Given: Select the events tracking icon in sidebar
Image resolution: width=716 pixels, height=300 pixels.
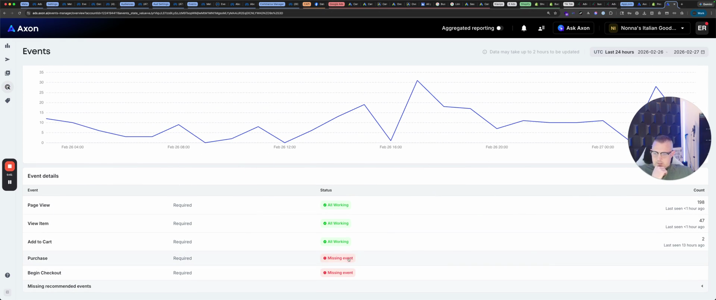Looking at the screenshot, I should click(x=7, y=87).
